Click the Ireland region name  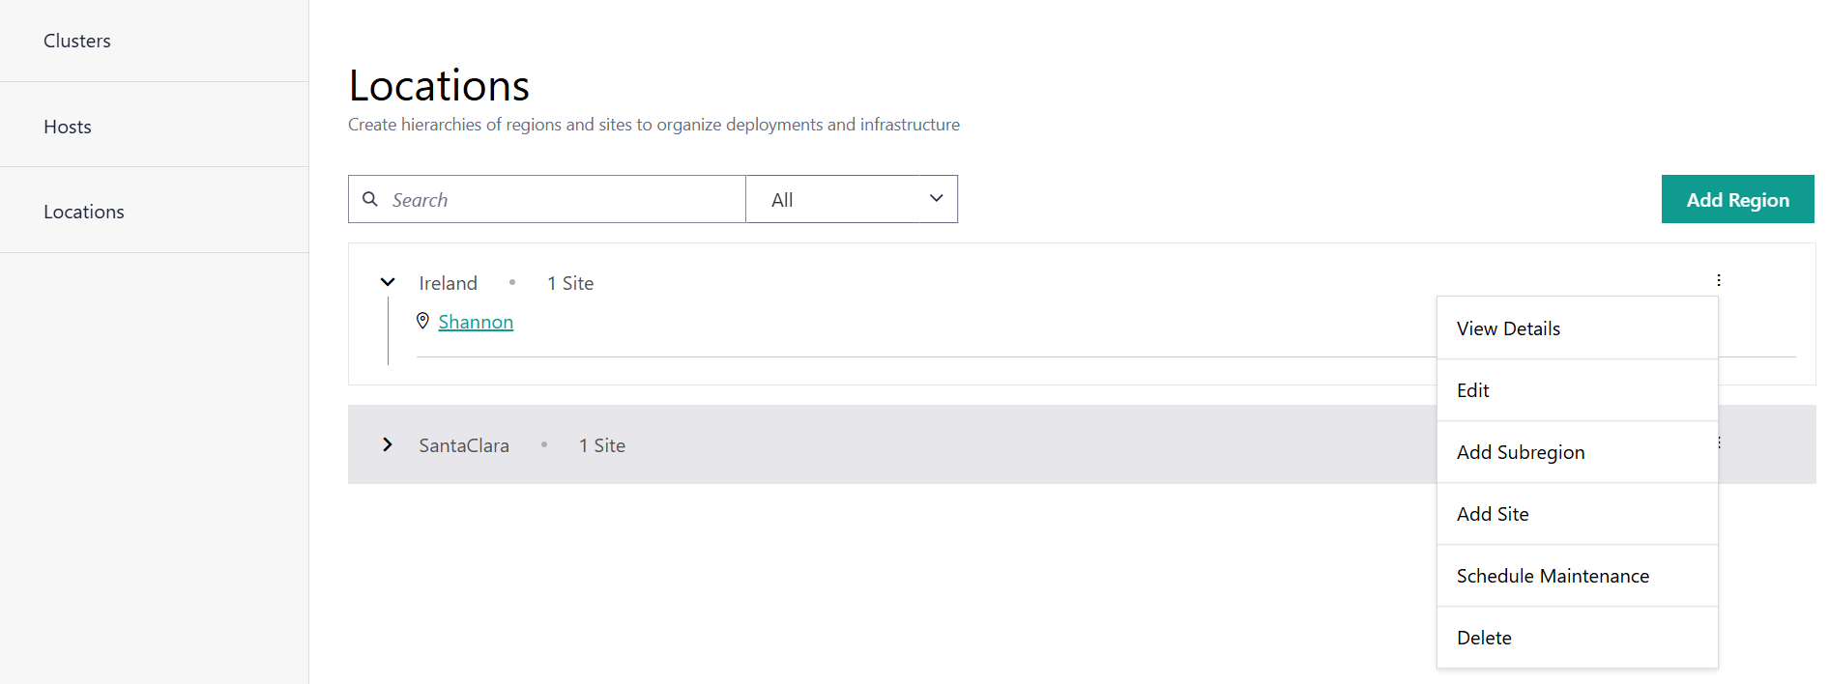(448, 283)
